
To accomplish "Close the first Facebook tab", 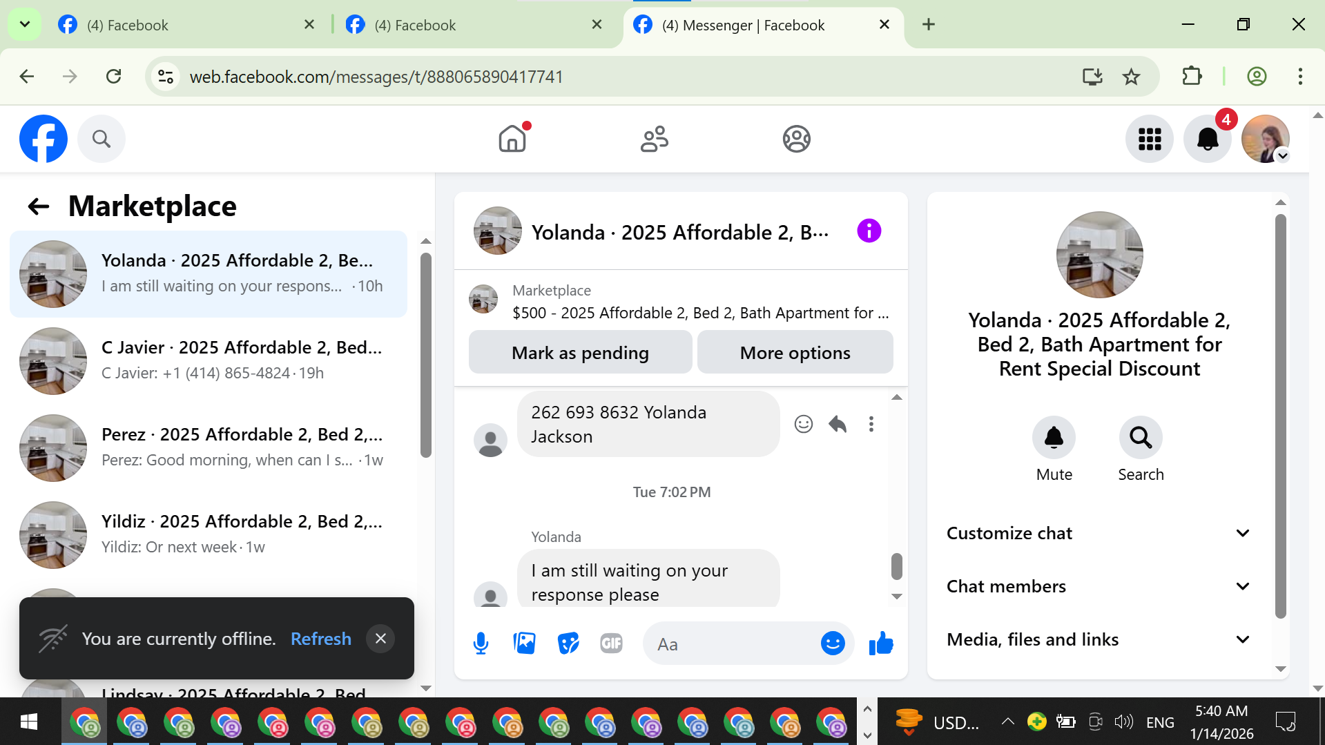I will point(309,25).
